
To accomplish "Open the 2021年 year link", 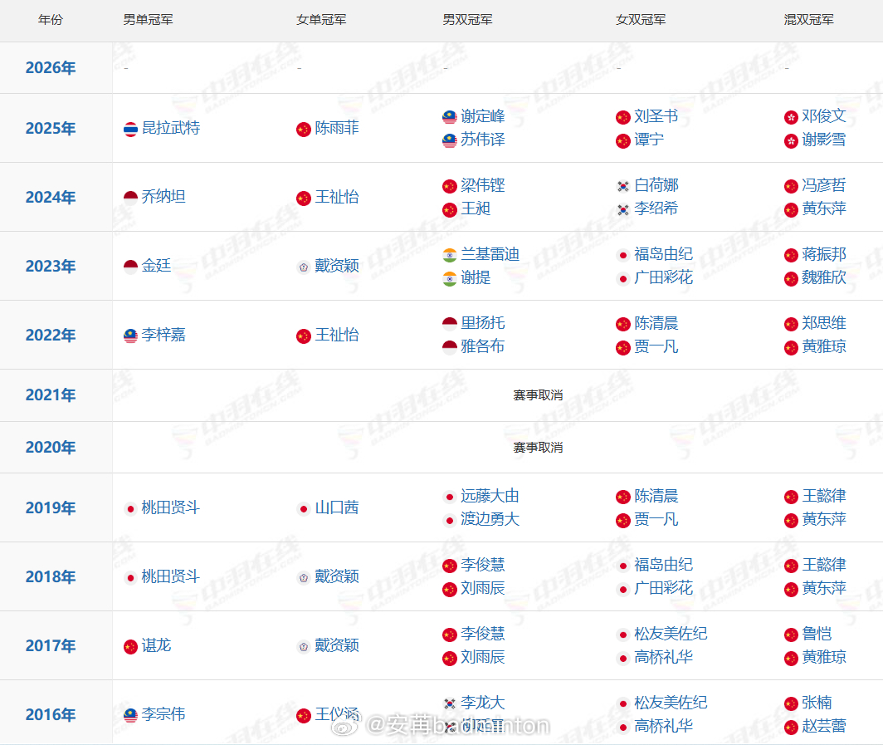I will [x=51, y=395].
